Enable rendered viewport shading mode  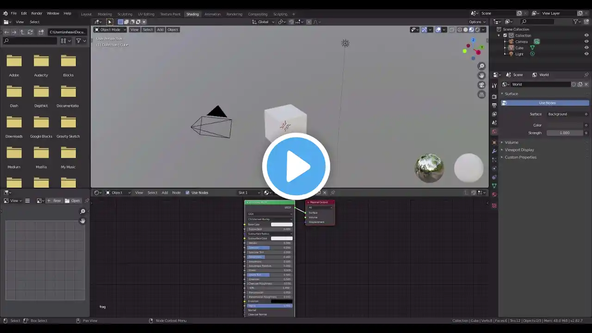click(x=477, y=30)
